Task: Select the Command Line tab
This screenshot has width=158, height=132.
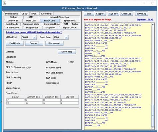Action: pyautogui.click(x=52, y=24)
